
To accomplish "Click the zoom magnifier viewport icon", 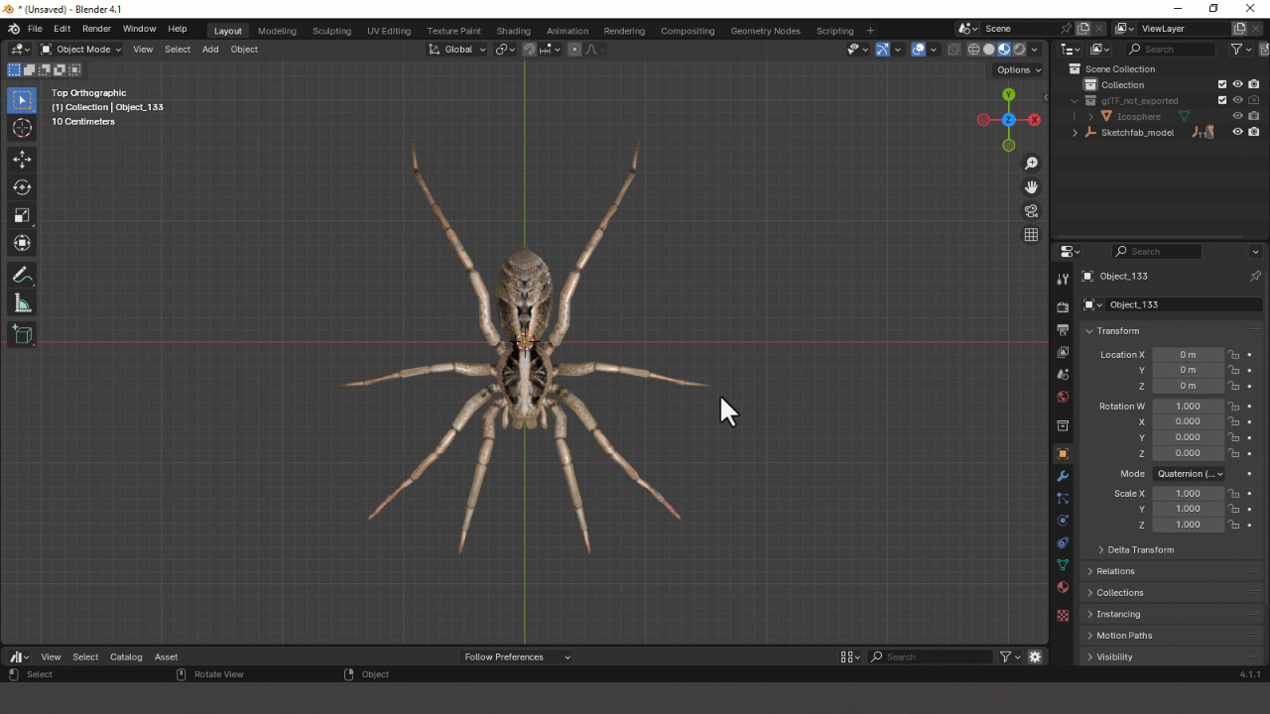I will click(1031, 164).
